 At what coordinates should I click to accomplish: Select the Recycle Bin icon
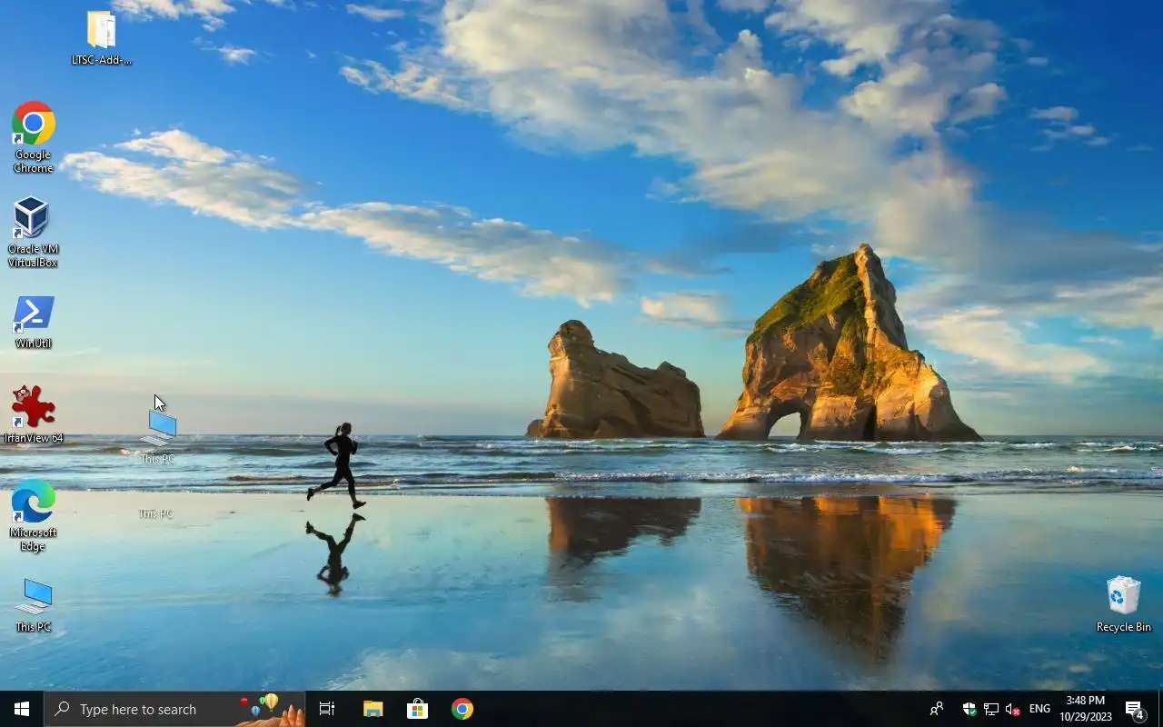[x=1123, y=604]
